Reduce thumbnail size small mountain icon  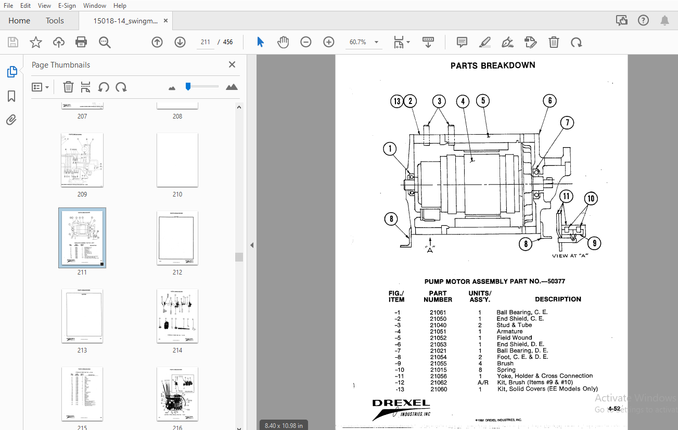[172, 88]
